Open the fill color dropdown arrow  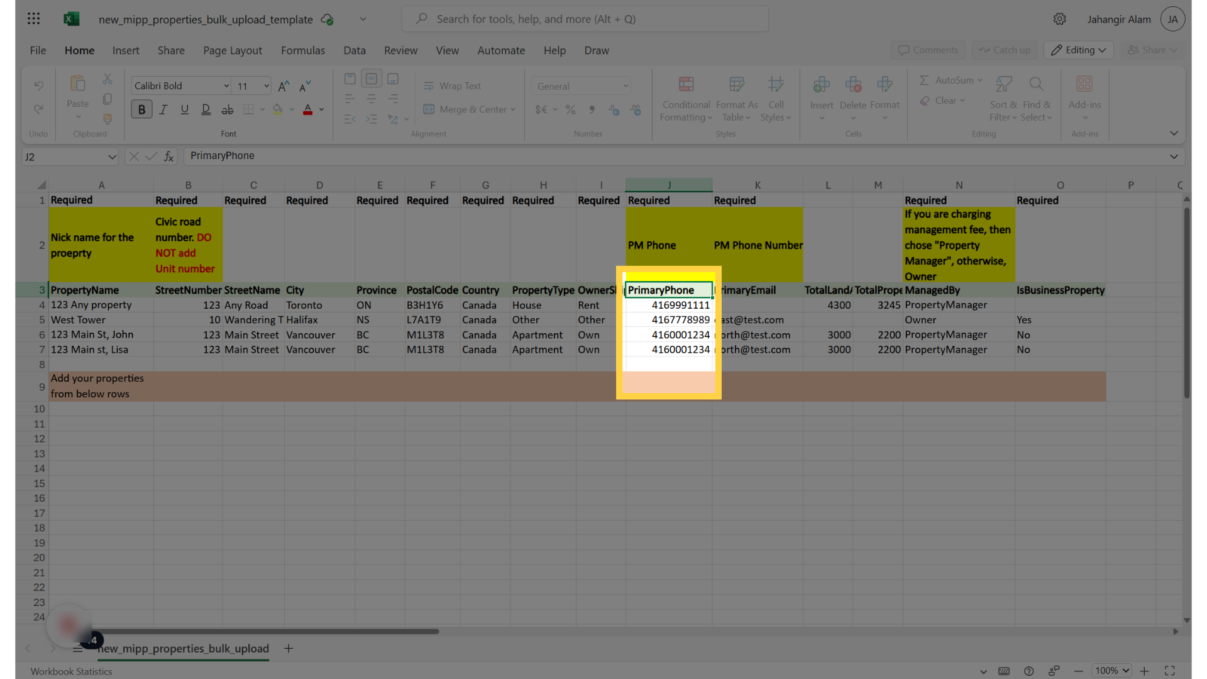[x=292, y=109]
